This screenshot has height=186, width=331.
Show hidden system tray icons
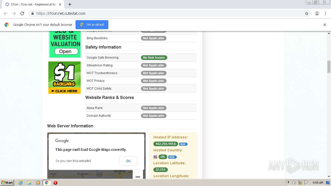(x=289, y=183)
